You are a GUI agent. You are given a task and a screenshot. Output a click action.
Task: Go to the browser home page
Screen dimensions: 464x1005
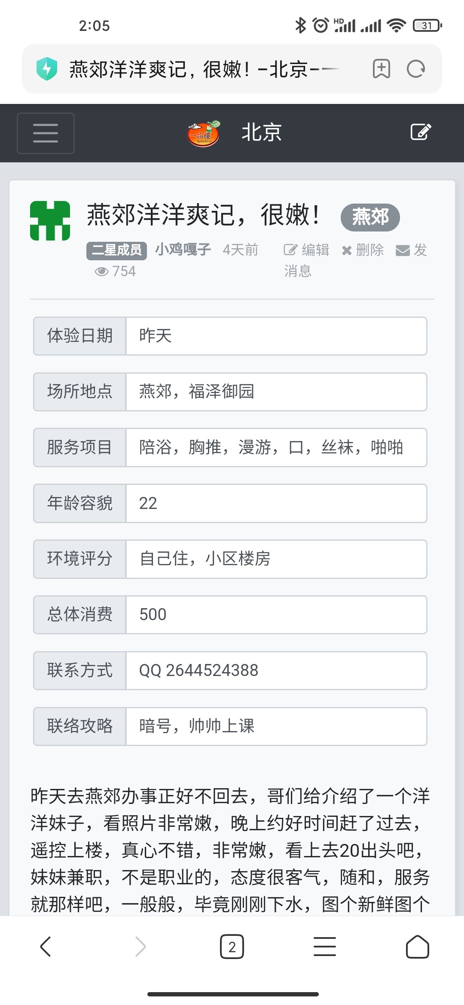point(417,947)
